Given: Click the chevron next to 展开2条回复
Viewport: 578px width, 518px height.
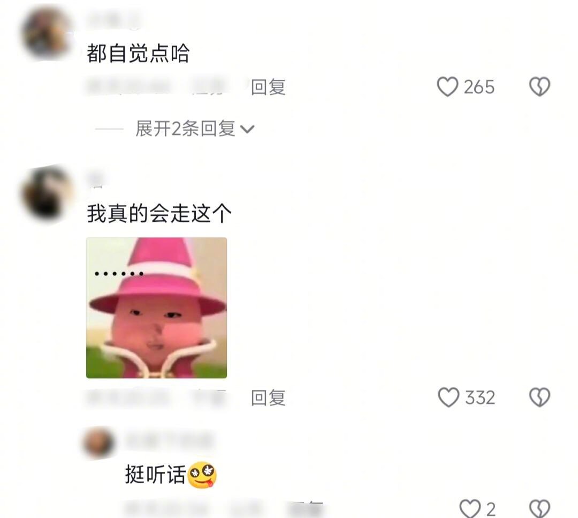Looking at the screenshot, I should coord(247,129).
